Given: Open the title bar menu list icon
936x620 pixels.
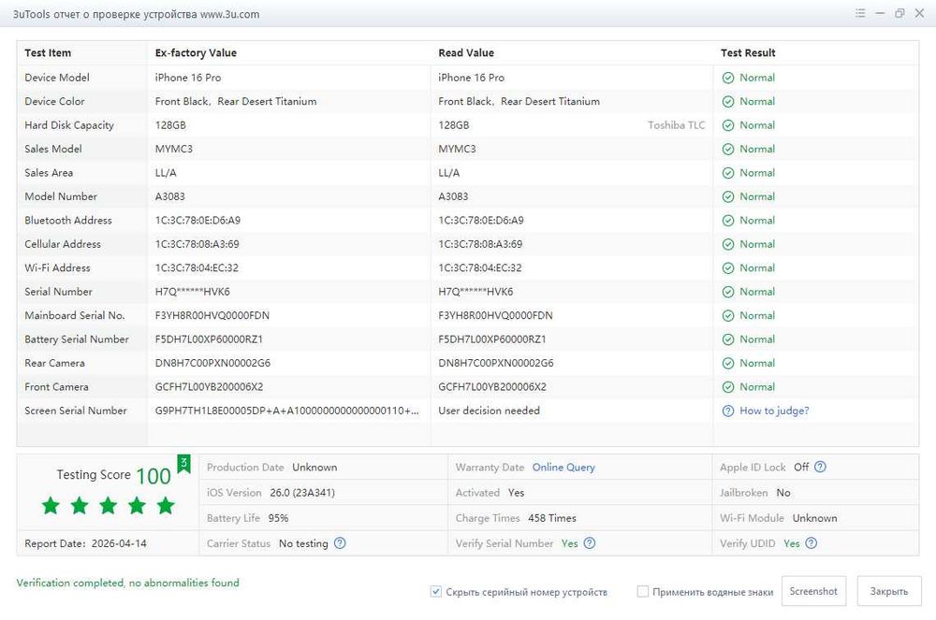Looking at the screenshot, I should [860, 13].
